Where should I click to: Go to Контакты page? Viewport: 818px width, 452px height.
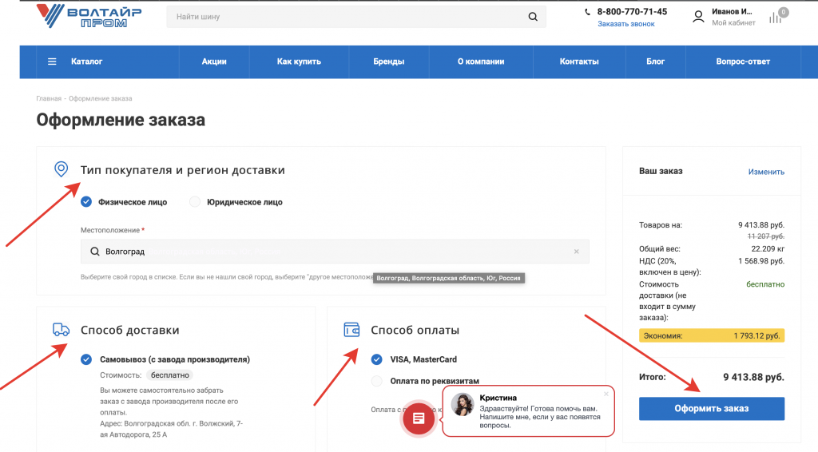click(x=578, y=61)
